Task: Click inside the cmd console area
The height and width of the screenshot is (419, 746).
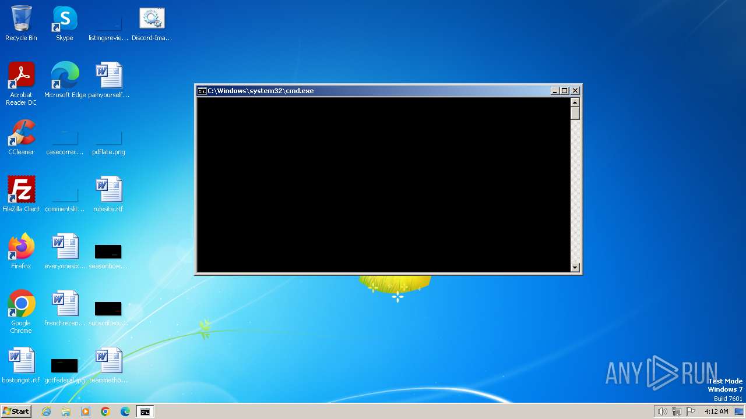Action: [x=383, y=184]
